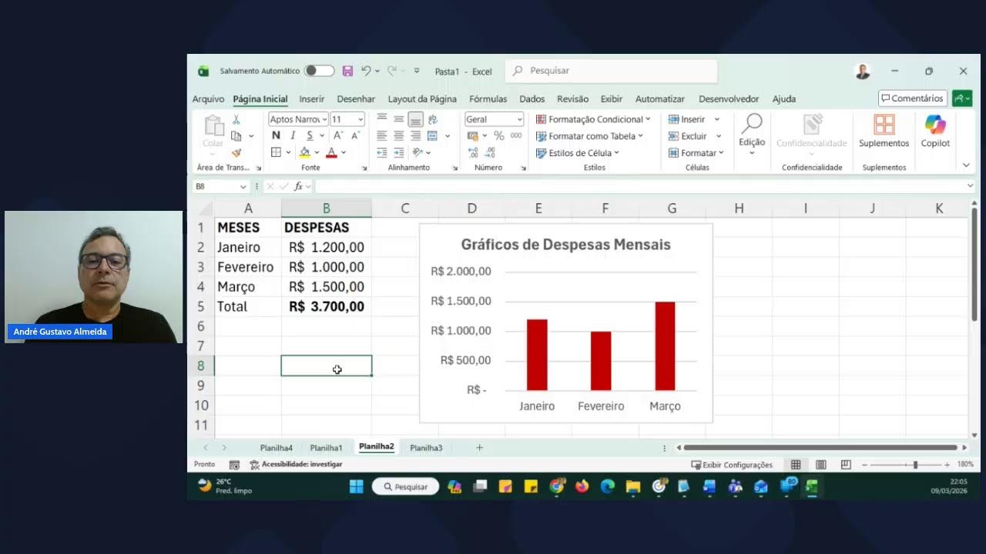
Task: Click the Save floppy disk icon
Action: click(x=347, y=71)
